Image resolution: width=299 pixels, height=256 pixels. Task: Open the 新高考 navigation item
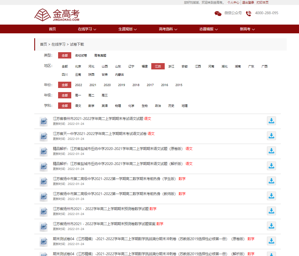tap(247, 29)
